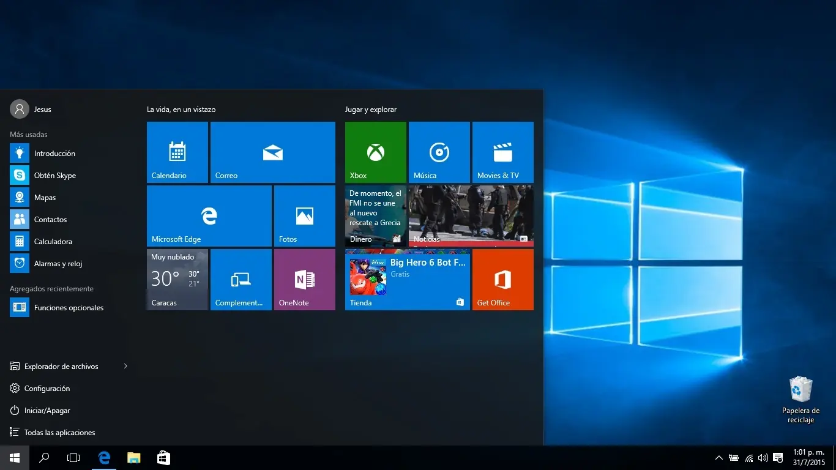This screenshot has width=836, height=470.
Task: Adjust the volume speaker control
Action: (763, 458)
